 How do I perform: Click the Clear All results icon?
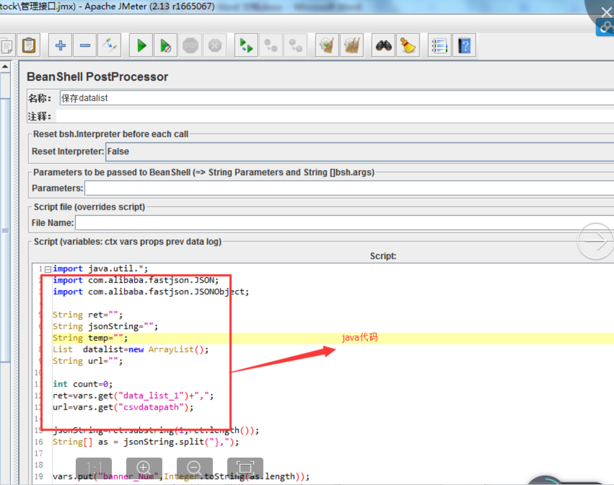click(x=352, y=45)
